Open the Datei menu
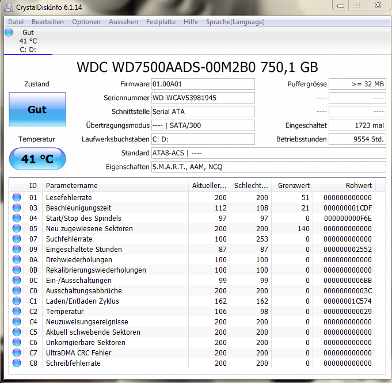Screen dimensions: 392x383 [16, 22]
